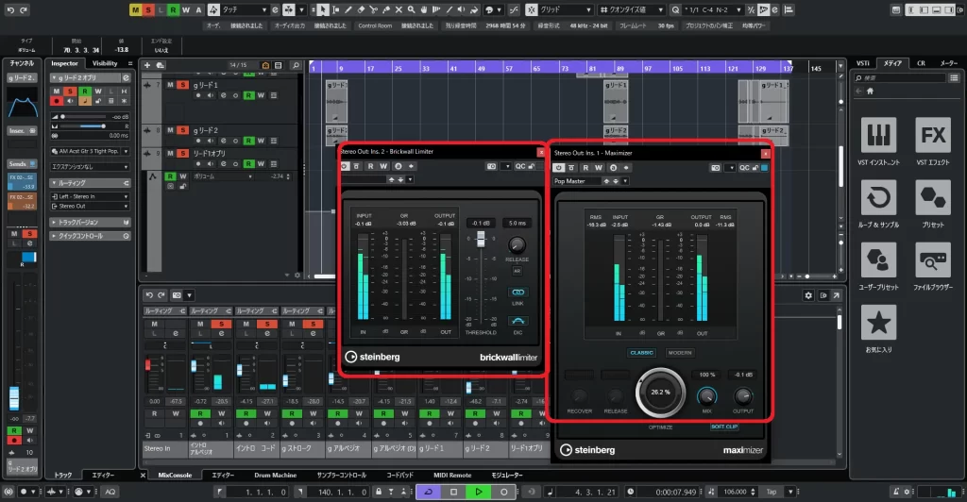
Task: Open the VST Instruments media tile
Action: pos(880,141)
